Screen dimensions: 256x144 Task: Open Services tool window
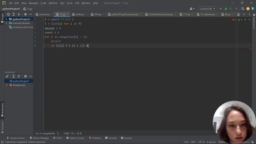(x=126, y=138)
